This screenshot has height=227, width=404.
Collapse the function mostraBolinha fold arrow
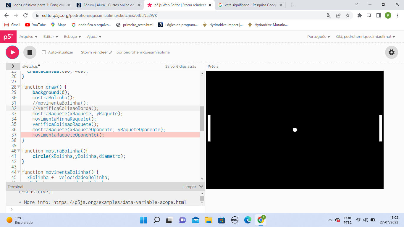coord(19,151)
